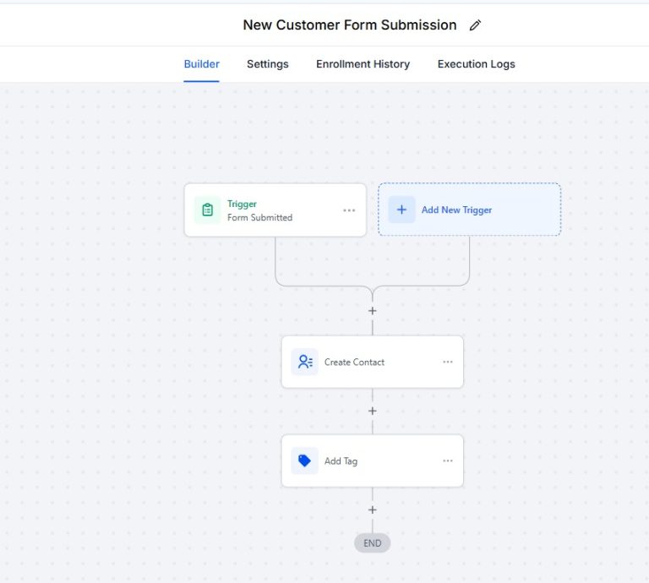Click the plus icon in Add New Trigger
649x583 pixels.
(x=401, y=210)
